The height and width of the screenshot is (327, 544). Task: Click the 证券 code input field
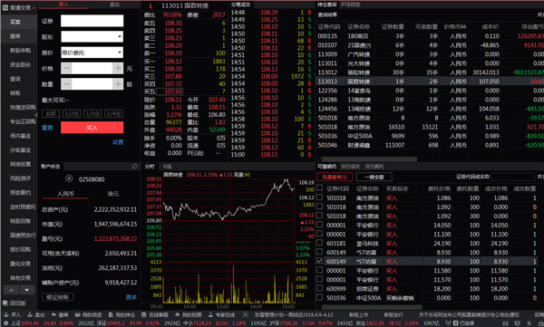click(92, 21)
